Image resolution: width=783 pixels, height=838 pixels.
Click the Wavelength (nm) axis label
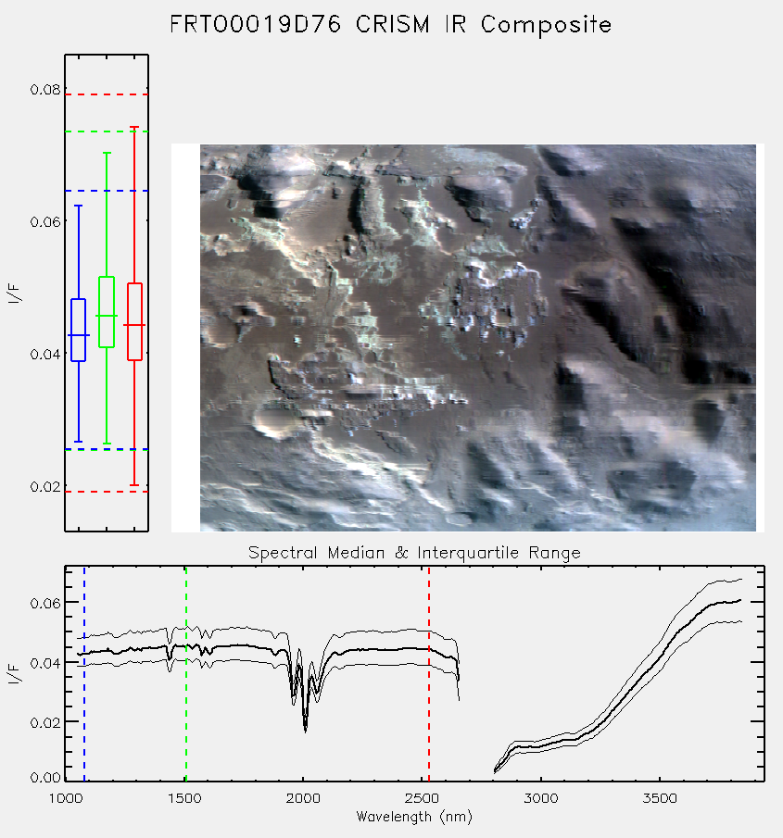click(414, 817)
